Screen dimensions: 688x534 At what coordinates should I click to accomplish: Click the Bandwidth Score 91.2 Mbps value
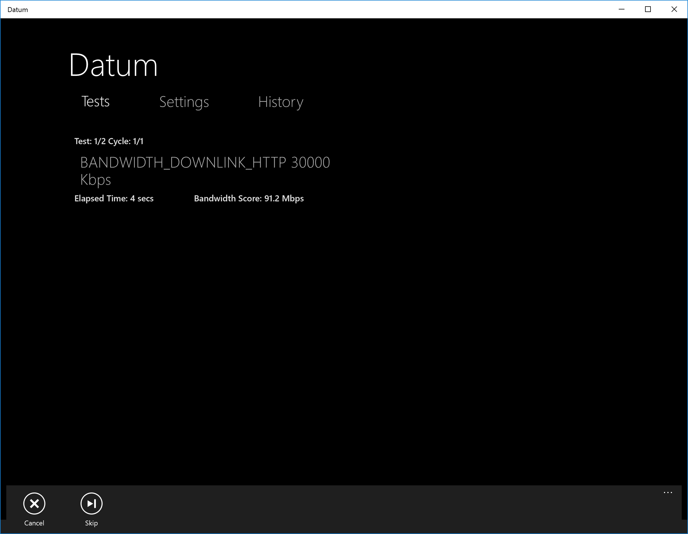tap(248, 199)
